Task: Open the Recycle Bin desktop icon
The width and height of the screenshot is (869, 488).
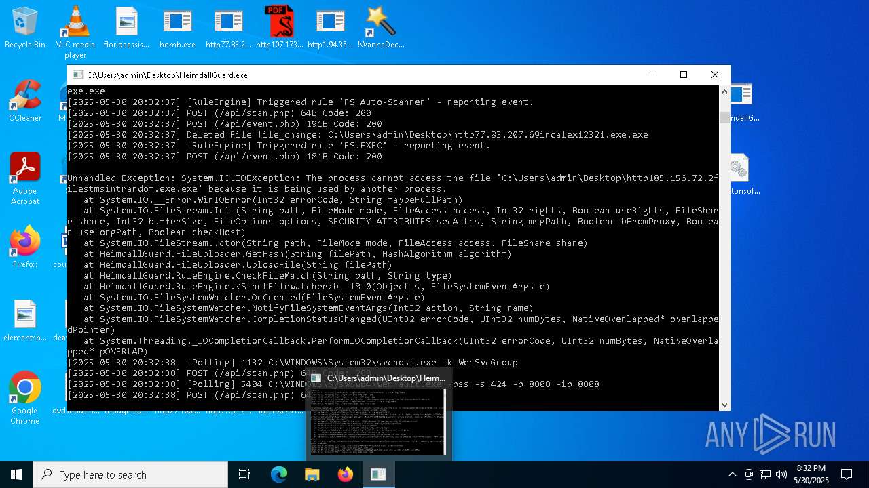Action: 25,28
